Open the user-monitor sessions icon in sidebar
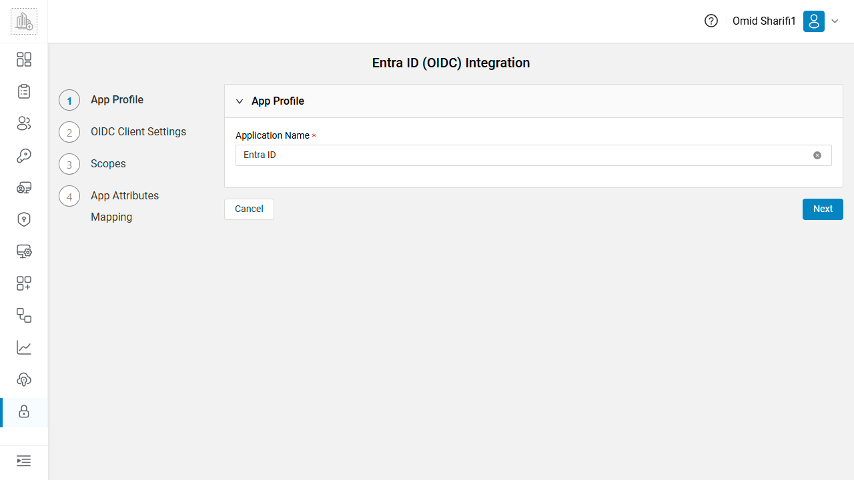854x480 pixels. 24,187
